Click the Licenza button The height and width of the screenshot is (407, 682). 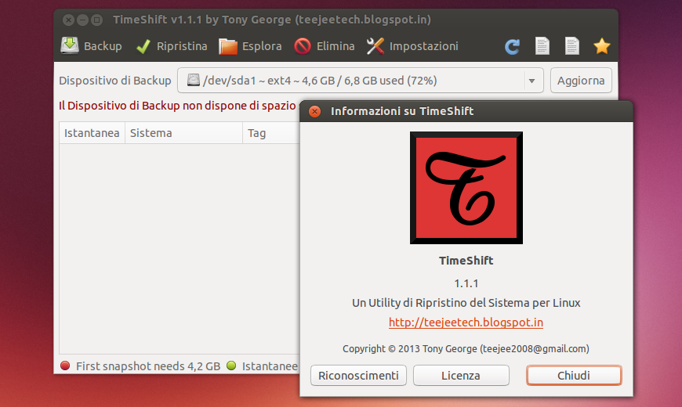461,375
